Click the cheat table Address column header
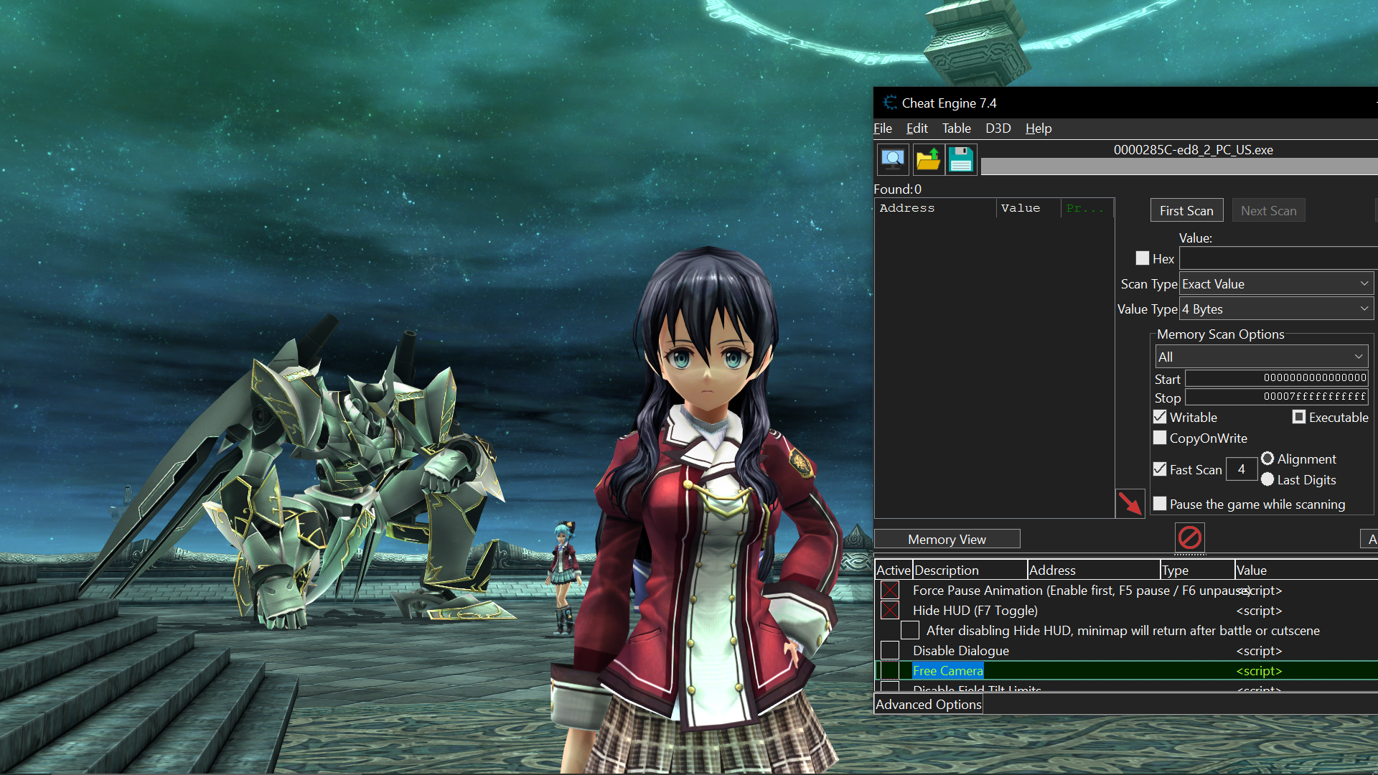 point(1094,570)
